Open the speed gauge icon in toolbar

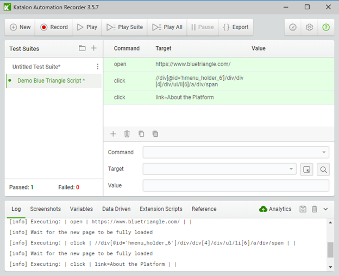coord(293,27)
